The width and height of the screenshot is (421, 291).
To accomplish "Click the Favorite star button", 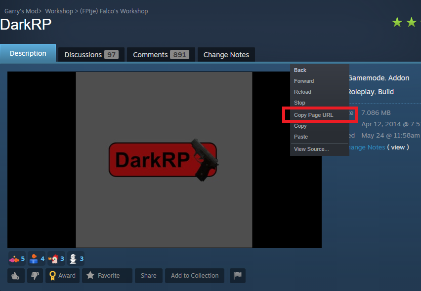I will (x=107, y=275).
